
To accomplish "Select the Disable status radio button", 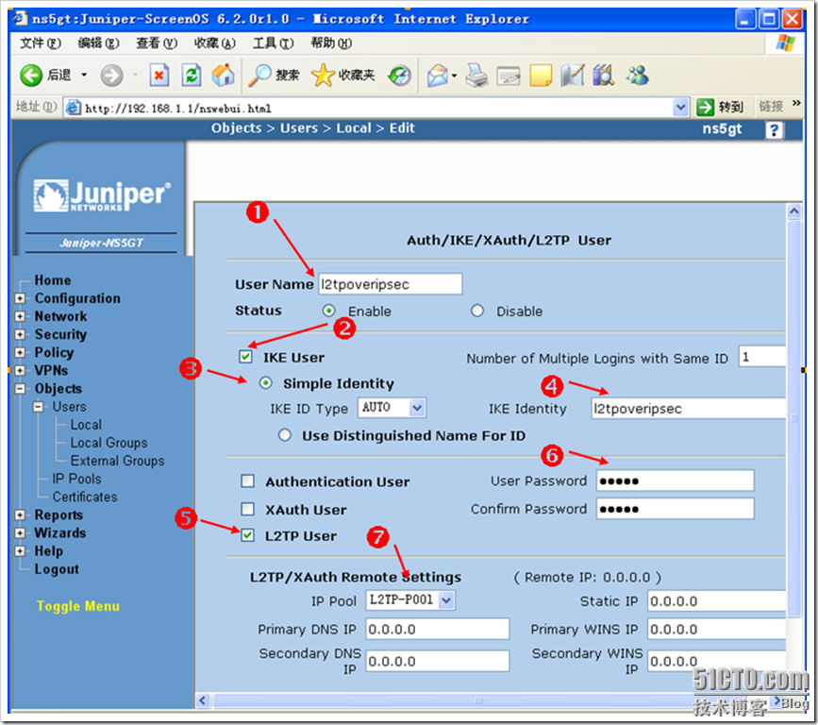I will [x=476, y=312].
